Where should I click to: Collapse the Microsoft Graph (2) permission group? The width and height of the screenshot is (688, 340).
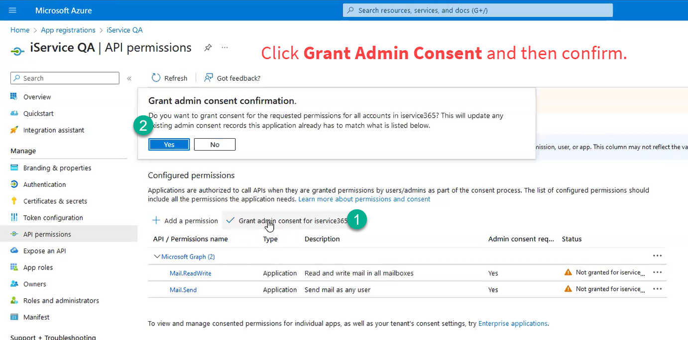(157, 256)
